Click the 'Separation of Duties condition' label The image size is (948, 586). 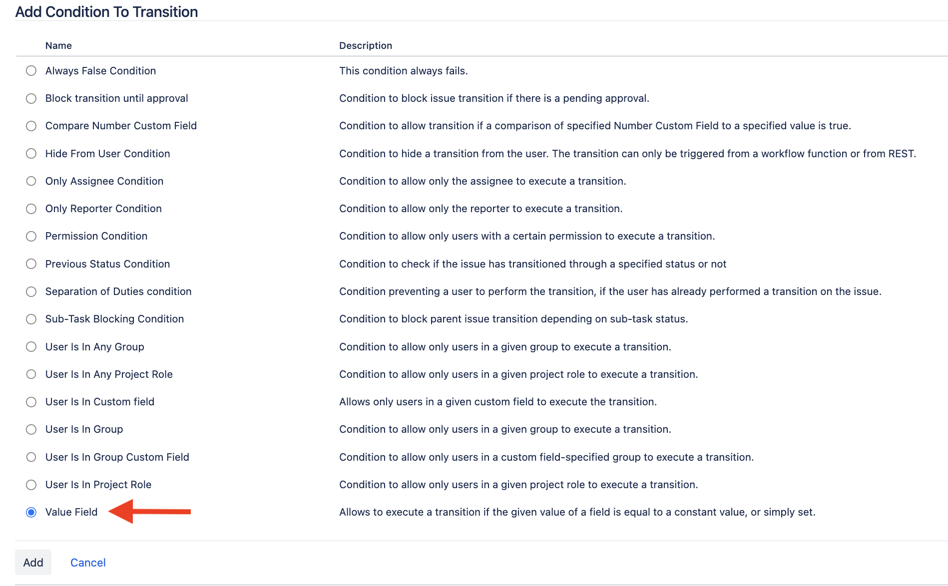click(x=118, y=292)
